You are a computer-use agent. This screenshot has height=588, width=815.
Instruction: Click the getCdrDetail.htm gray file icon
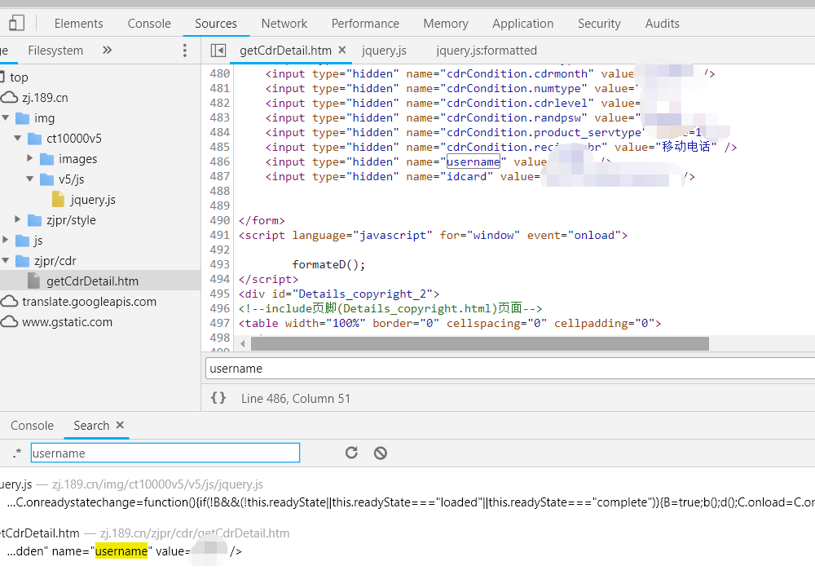tap(33, 281)
